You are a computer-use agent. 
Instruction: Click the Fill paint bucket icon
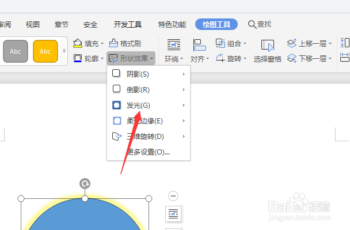[78, 43]
